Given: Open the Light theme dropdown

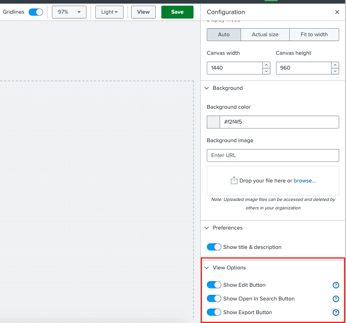Looking at the screenshot, I should (x=109, y=12).
